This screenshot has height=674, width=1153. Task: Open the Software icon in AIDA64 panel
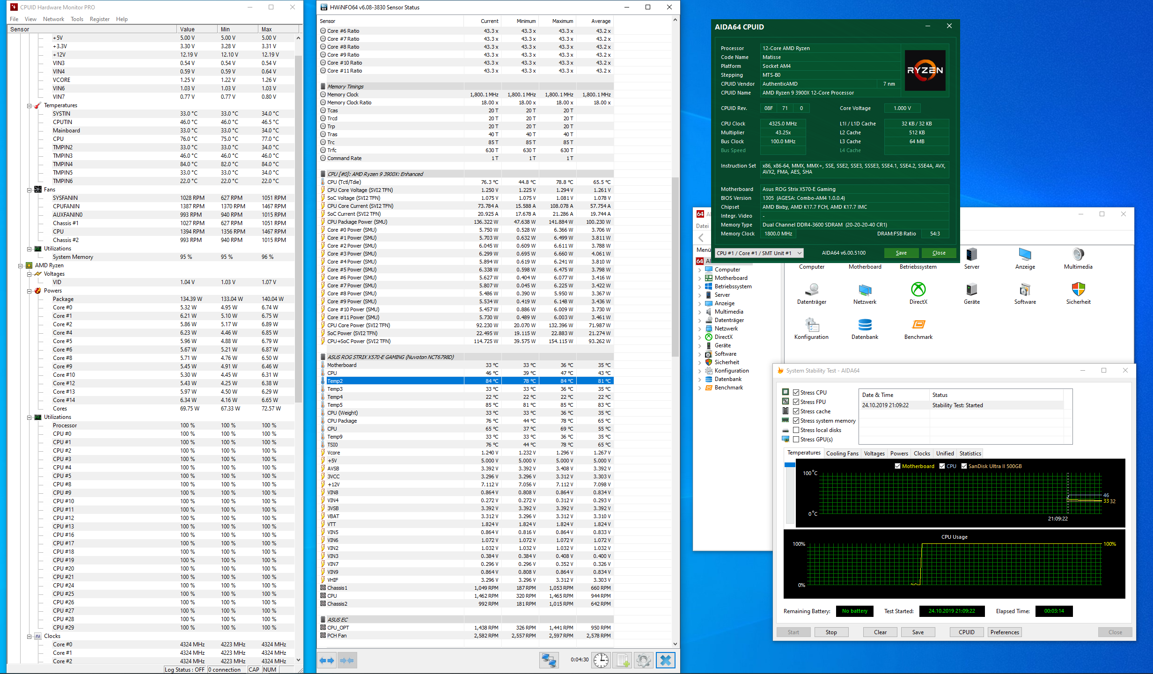click(x=1025, y=293)
